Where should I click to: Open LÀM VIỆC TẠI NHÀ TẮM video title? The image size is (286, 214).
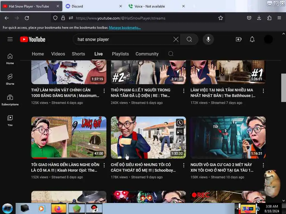[x=223, y=93]
